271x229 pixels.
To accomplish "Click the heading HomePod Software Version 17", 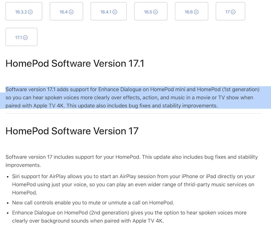I will [72, 131].
